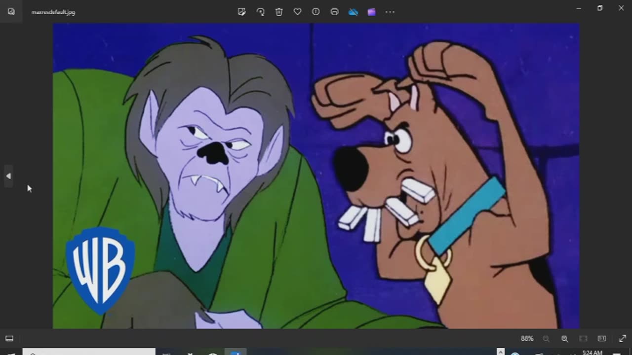The image size is (632, 355).
Task: Show hidden system tray icons
Action: (x=501, y=352)
